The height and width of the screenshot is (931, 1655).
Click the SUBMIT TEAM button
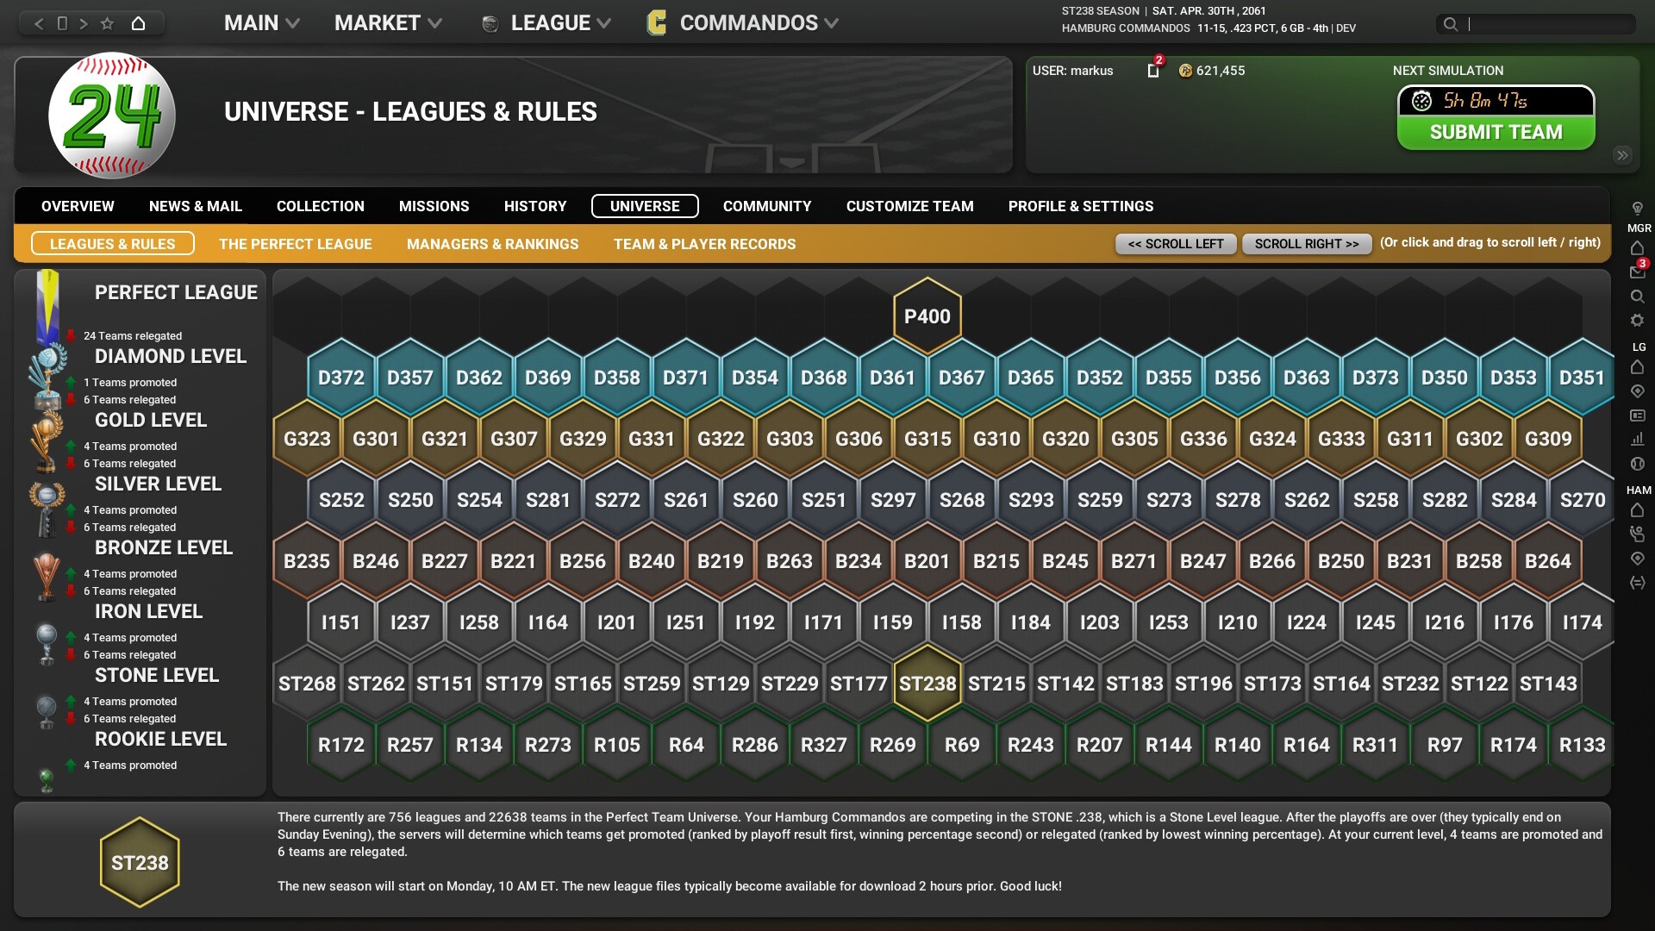tap(1496, 132)
